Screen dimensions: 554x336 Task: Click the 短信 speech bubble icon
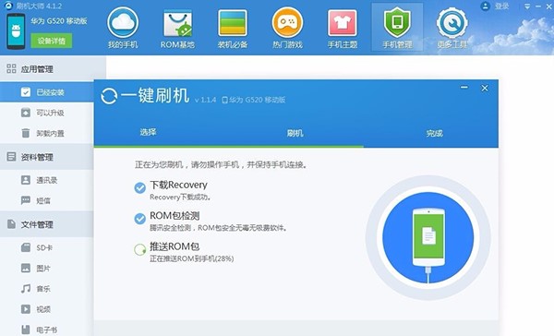click(26, 200)
